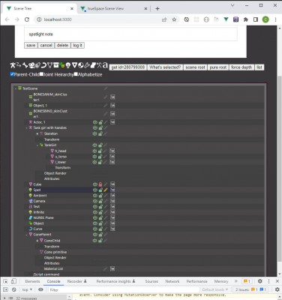The height and width of the screenshot is (300, 282).
Task: Click the What's selected? button
Action: coord(165,67)
